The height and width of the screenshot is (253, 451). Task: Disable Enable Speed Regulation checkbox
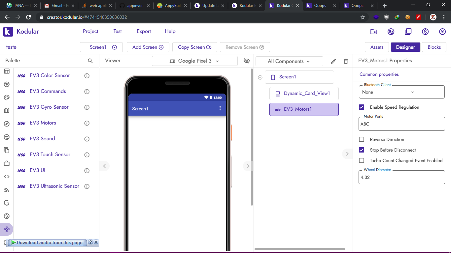[x=362, y=107]
